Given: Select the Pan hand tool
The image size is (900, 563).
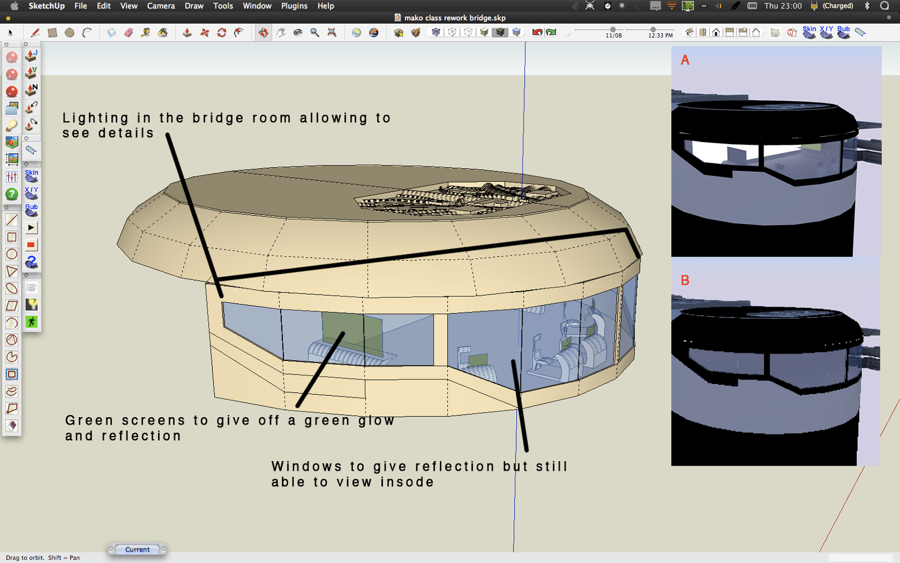Looking at the screenshot, I should [281, 33].
